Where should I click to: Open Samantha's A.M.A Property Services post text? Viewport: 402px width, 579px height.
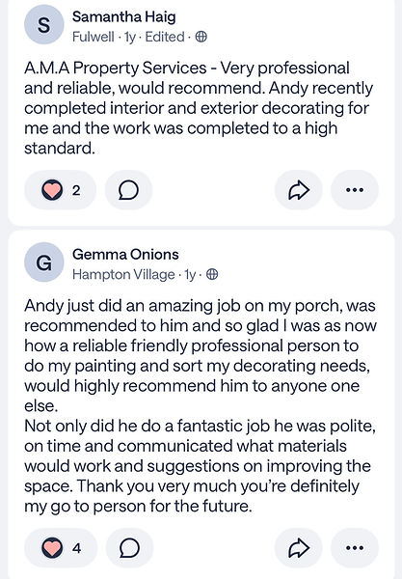[199, 108]
